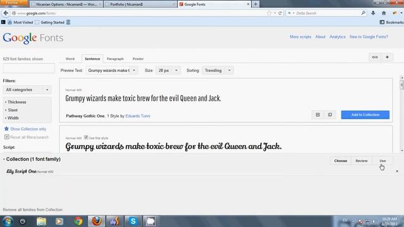Open a new browser tab with plus
The image size is (404, 227).
point(256,4)
